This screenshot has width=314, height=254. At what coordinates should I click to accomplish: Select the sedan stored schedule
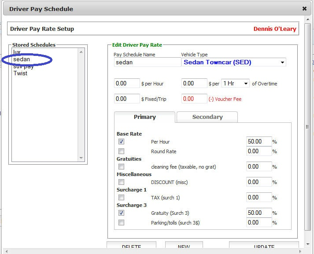pos(22,59)
